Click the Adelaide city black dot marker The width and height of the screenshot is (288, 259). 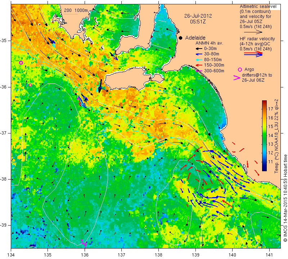click(181, 38)
